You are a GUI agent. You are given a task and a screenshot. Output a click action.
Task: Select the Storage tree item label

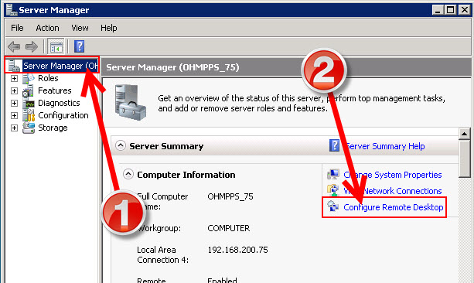[53, 128]
